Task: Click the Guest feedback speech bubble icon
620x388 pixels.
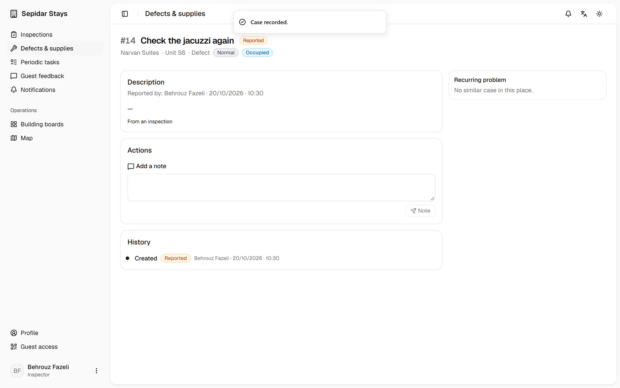Action: tap(14, 76)
